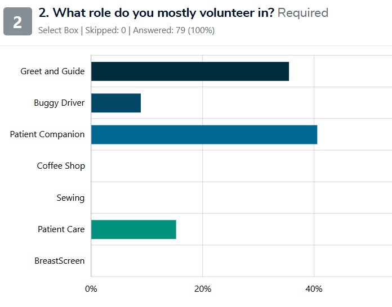Click the question title about volunteer role
The width and height of the screenshot is (392, 307).
(x=156, y=12)
